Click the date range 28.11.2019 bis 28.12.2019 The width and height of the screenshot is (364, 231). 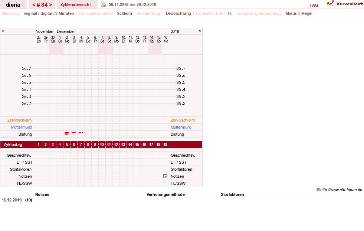point(132,4)
